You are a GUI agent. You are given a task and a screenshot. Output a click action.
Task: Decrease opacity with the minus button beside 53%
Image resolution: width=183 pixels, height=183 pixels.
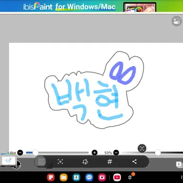(116, 152)
